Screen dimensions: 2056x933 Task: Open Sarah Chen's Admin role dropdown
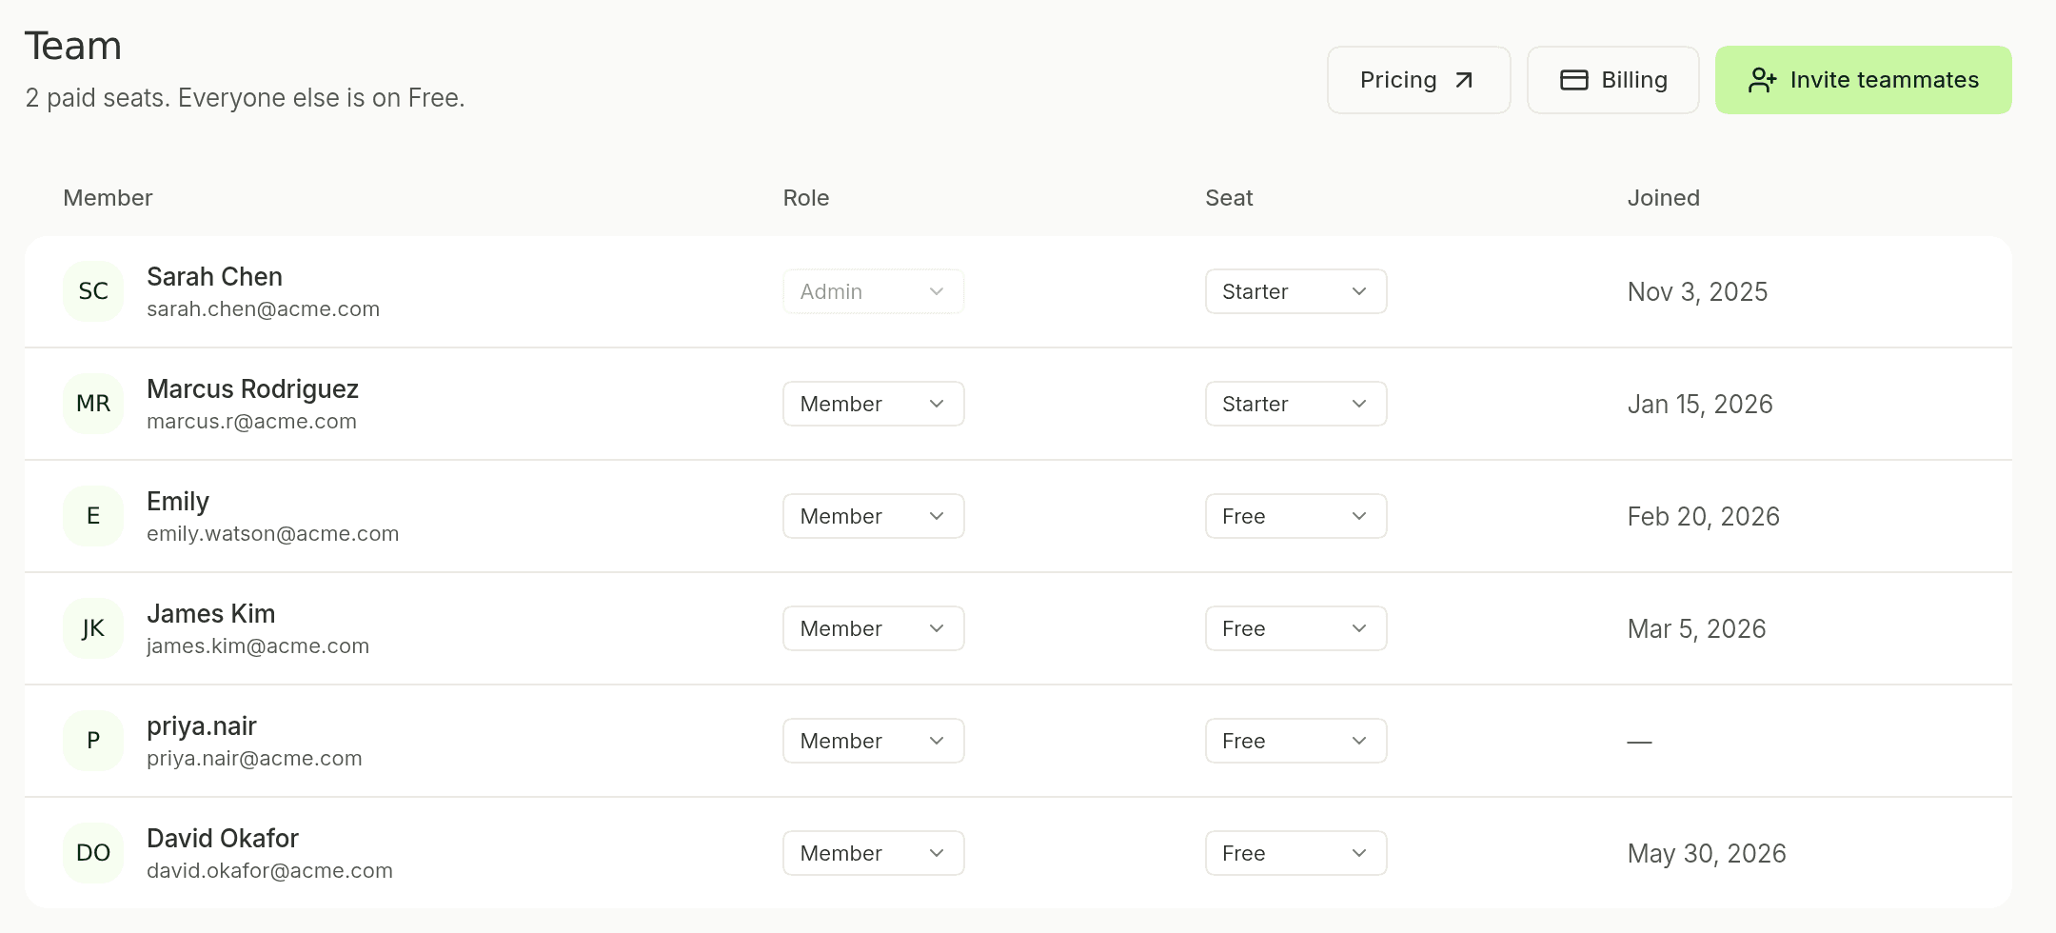pos(874,291)
